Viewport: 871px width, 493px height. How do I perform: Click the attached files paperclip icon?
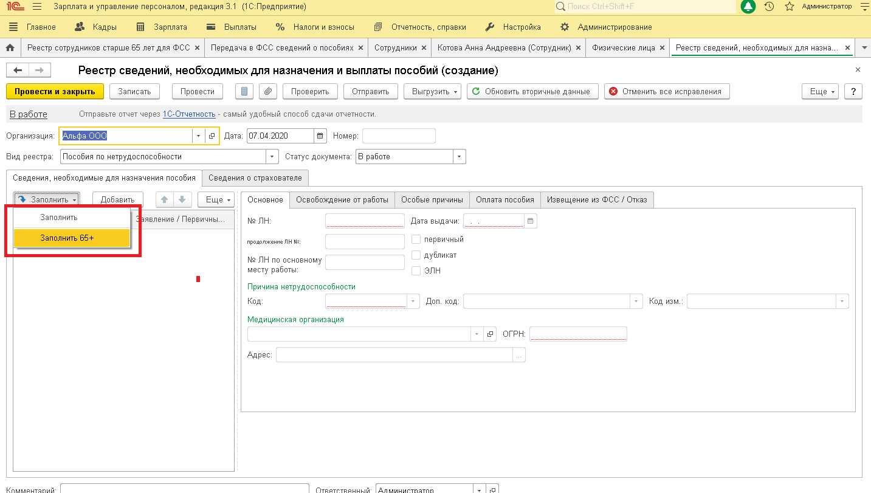pyautogui.click(x=267, y=91)
